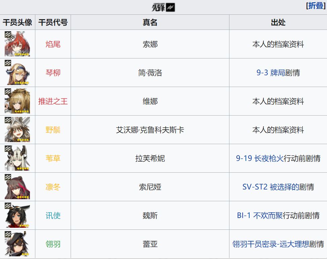
Task: Click 本人的档案资料 in 野鬃 row
Action: (x=278, y=130)
